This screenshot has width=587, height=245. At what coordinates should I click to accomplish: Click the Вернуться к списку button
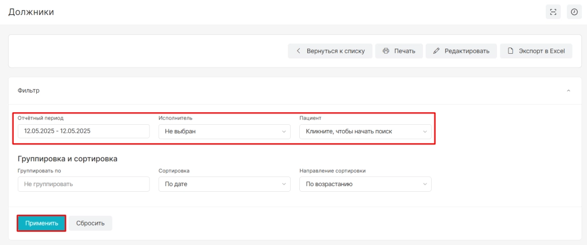click(x=330, y=52)
